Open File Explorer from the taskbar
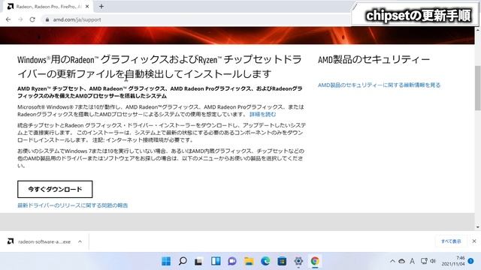The image size is (481, 270). tap(249, 261)
